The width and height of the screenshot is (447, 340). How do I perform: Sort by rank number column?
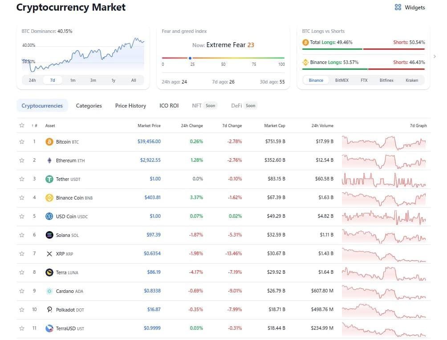coord(34,125)
